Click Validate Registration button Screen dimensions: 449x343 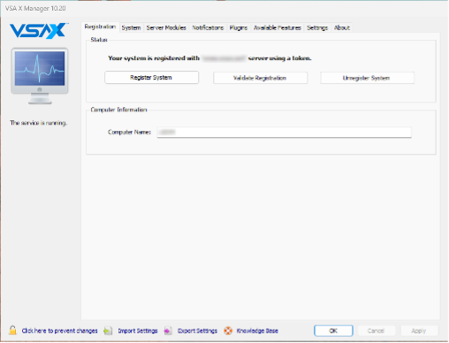point(260,78)
